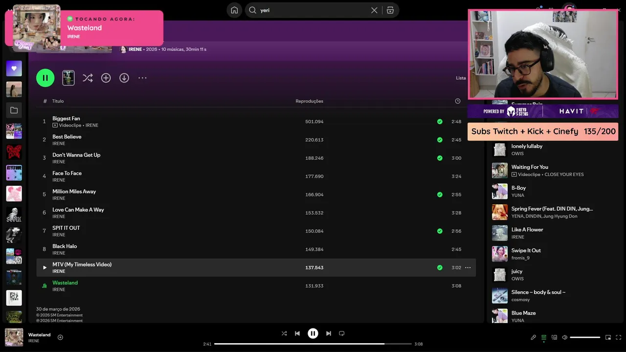Clear the search field with the X
Image resolution: width=626 pixels, height=352 pixels.
point(374,10)
